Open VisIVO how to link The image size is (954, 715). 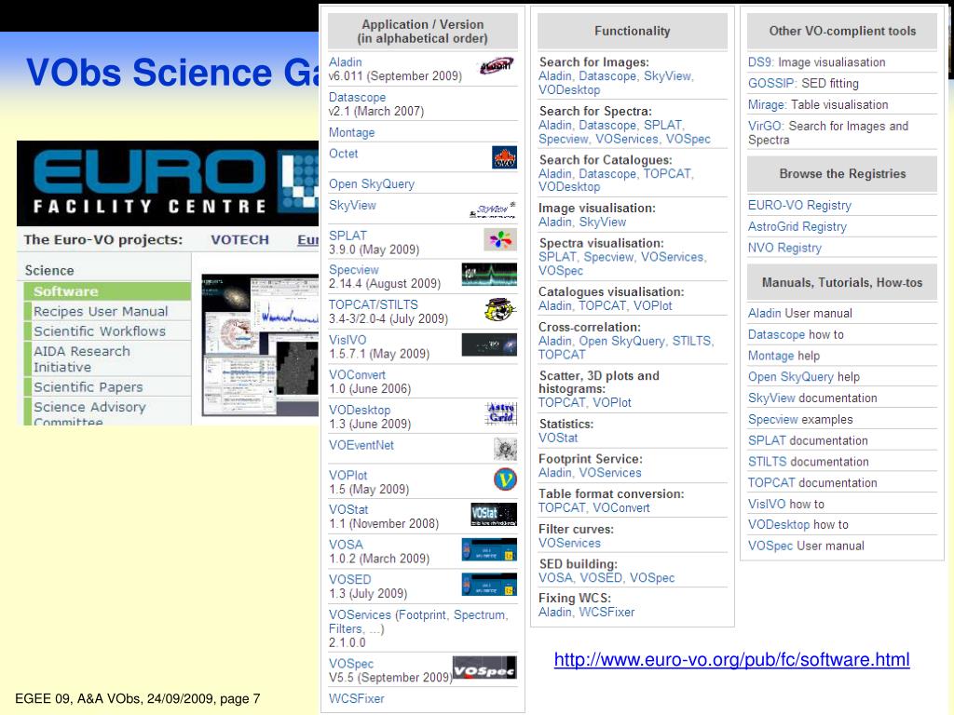(x=786, y=504)
